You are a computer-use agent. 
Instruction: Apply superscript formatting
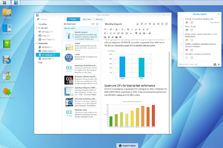[147, 29]
